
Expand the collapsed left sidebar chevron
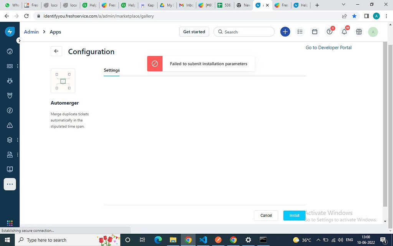pos(19,40)
